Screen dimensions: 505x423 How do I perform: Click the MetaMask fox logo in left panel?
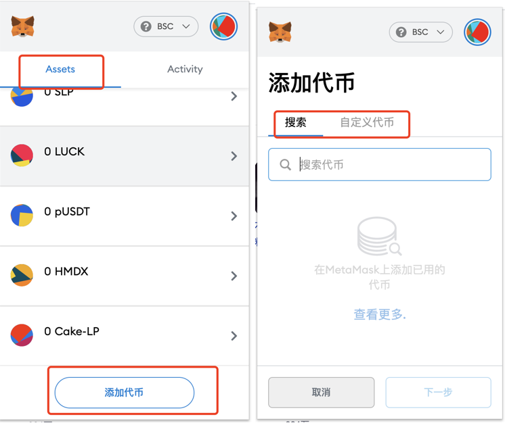(22, 26)
